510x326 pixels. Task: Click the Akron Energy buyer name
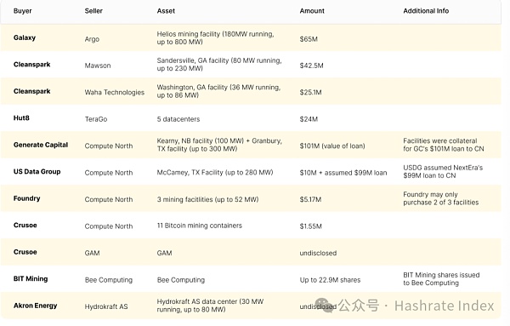click(35, 306)
